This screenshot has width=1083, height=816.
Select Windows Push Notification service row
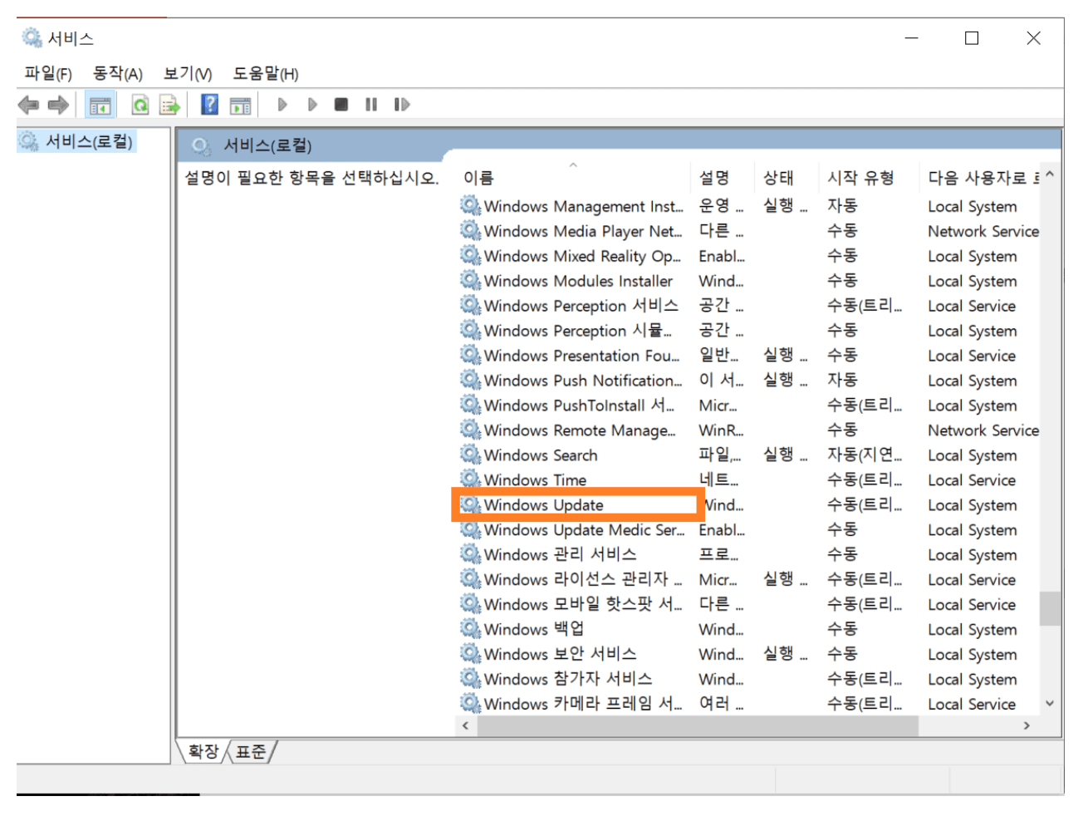click(x=750, y=381)
